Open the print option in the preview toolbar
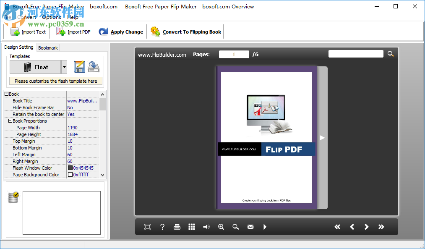The height and width of the screenshot is (249, 425). [x=177, y=227]
